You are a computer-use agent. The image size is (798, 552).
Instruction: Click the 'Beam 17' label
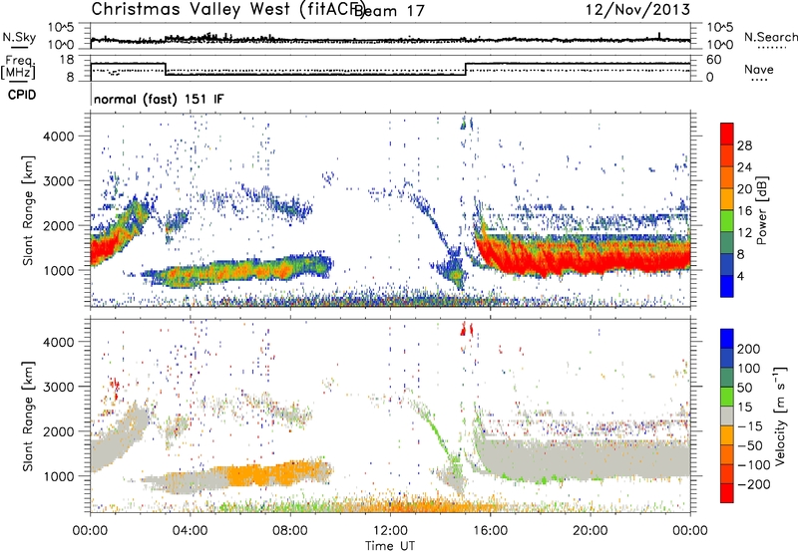point(389,11)
